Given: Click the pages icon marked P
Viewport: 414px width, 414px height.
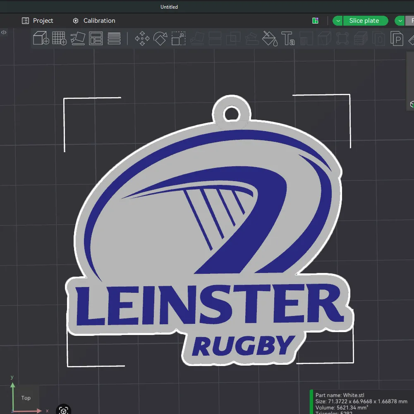Looking at the screenshot, I should tap(397, 38).
